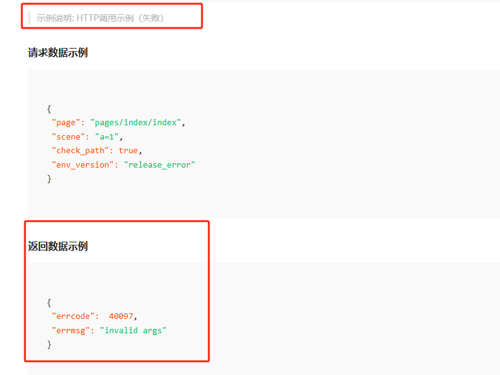
Task: Click the "a=1" scene value
Action: tap(109, 136)
